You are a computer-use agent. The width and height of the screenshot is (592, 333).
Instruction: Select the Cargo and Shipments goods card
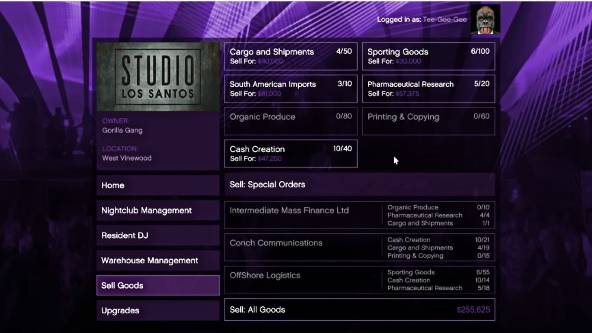[290, 56]
